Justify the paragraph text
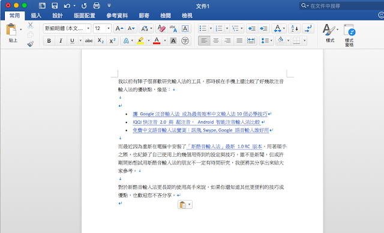Viewport: 384px width, 233px height. (x=239, y=41)
